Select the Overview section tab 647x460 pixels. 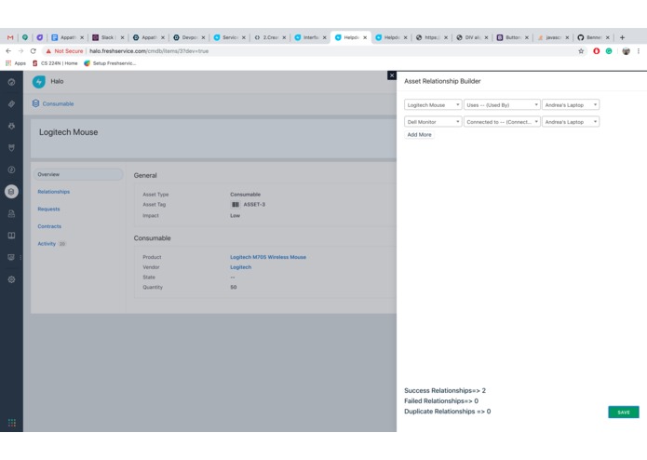click(78, 174)
